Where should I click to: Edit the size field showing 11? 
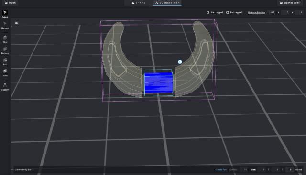click(x=290, y=170)
